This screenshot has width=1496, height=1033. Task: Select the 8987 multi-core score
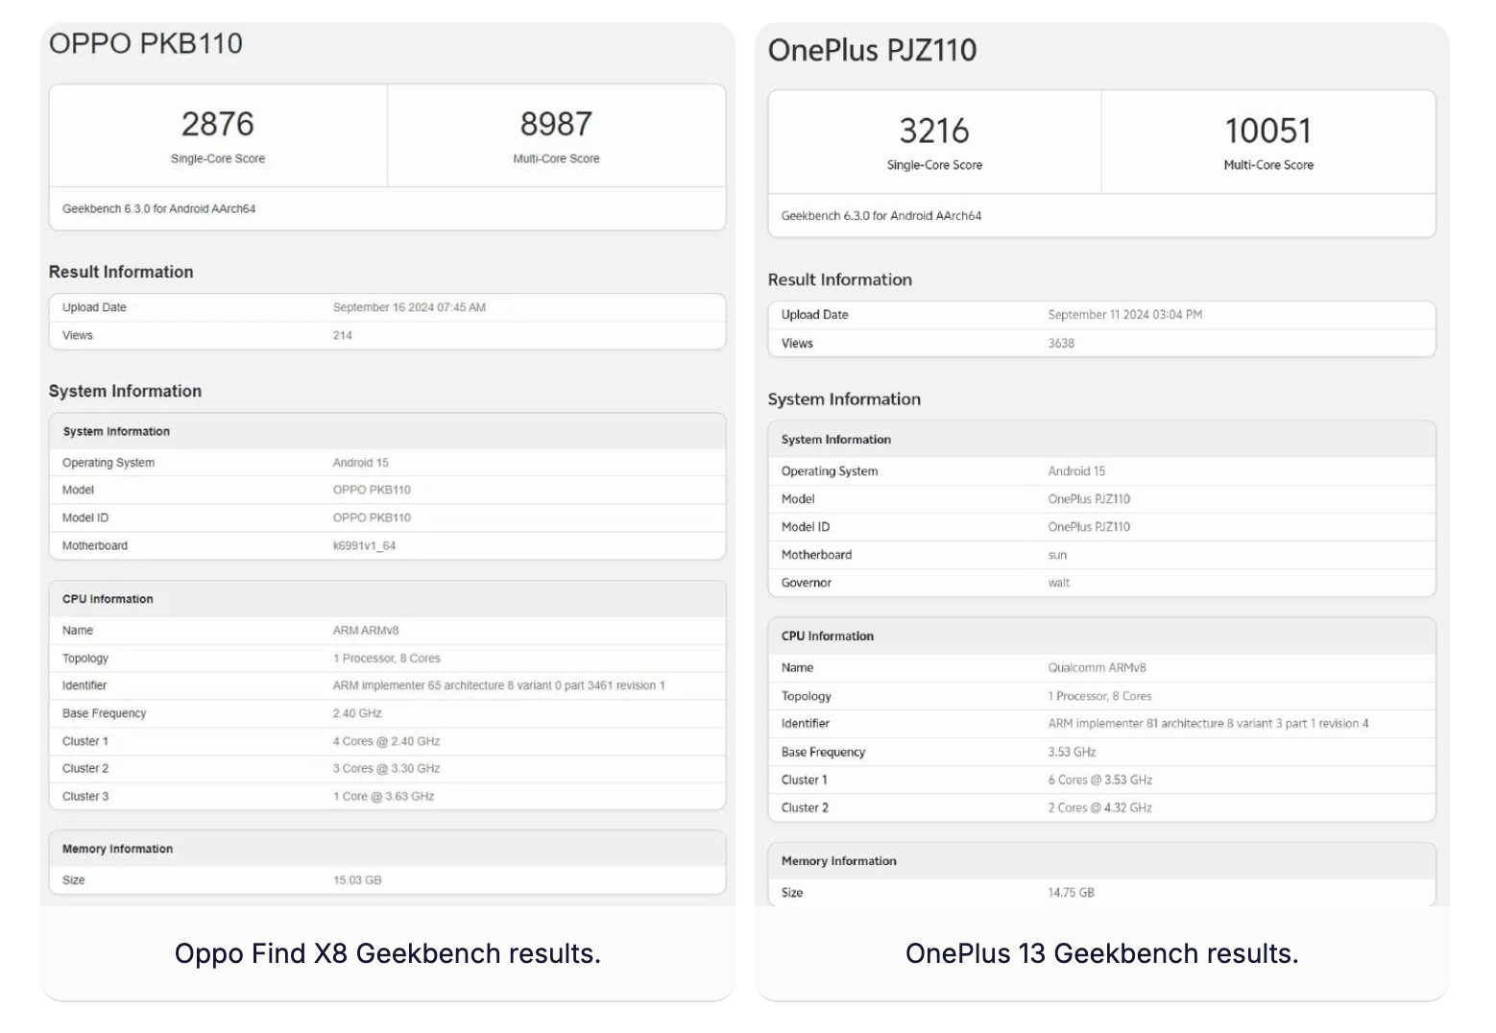(556, 124)
